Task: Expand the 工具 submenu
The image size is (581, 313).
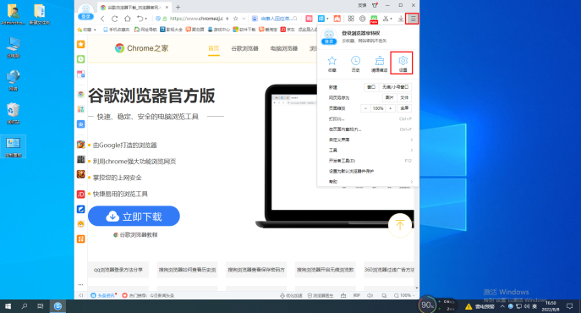Action: tap(370, 151)
